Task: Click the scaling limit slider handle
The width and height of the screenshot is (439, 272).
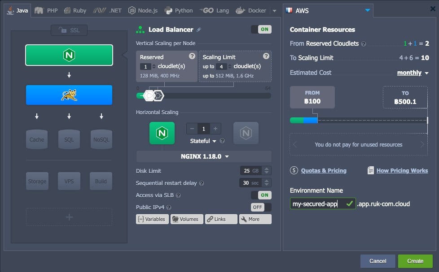Action: pyautogui.click(x=158, y=96)
